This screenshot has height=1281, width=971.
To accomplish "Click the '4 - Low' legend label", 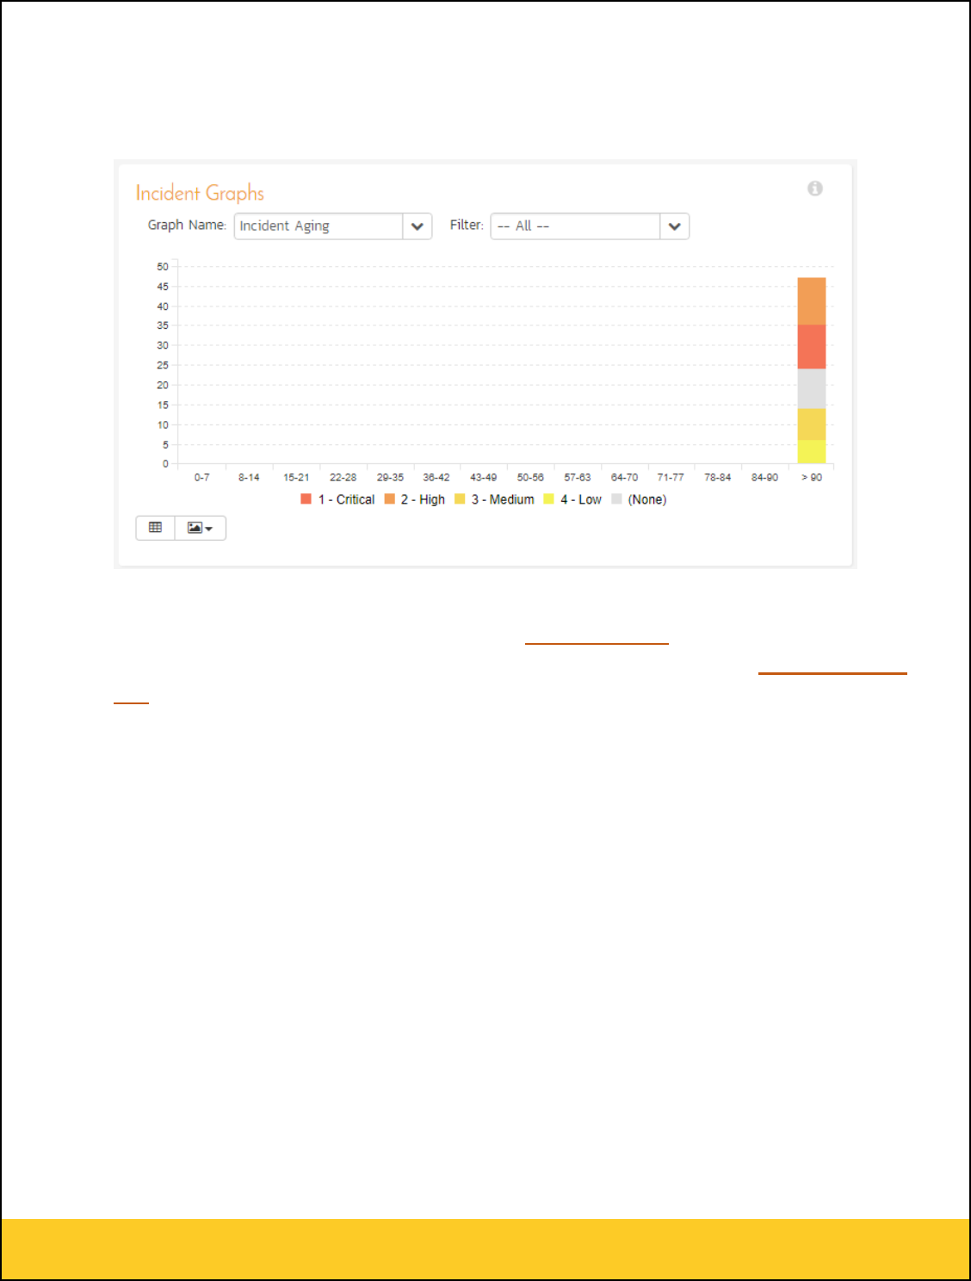I will 581,499.
